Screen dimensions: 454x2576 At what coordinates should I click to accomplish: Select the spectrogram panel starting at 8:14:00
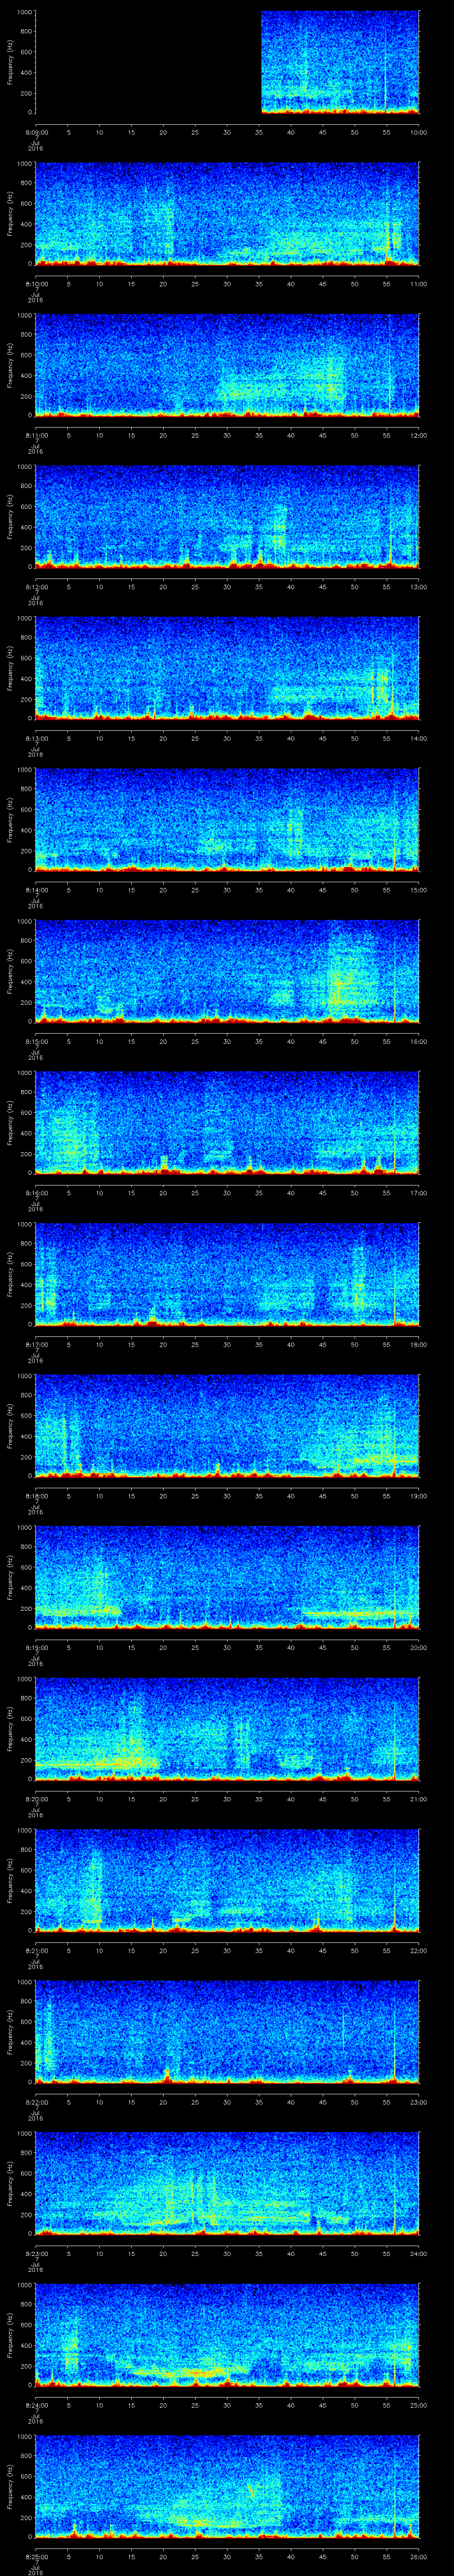pyautogui.click(x=227, y=819)
